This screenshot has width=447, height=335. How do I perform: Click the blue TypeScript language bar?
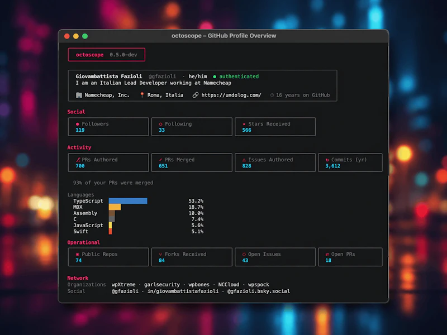[128, 201]
